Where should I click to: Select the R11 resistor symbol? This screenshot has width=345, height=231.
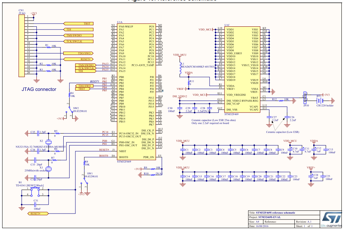tap(188, 83)
